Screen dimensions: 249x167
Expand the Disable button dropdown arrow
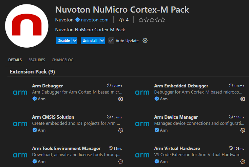coord(75,40)
